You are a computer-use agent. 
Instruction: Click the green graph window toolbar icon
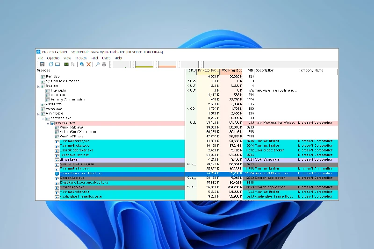66,64
